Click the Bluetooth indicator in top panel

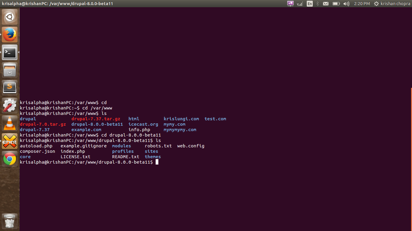pyautogui.click(x=318, y=4)
